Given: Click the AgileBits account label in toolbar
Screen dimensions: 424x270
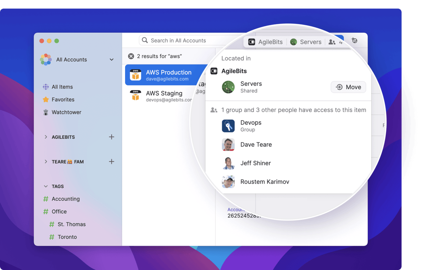Looking at the screenshot, I should [270, 42].
